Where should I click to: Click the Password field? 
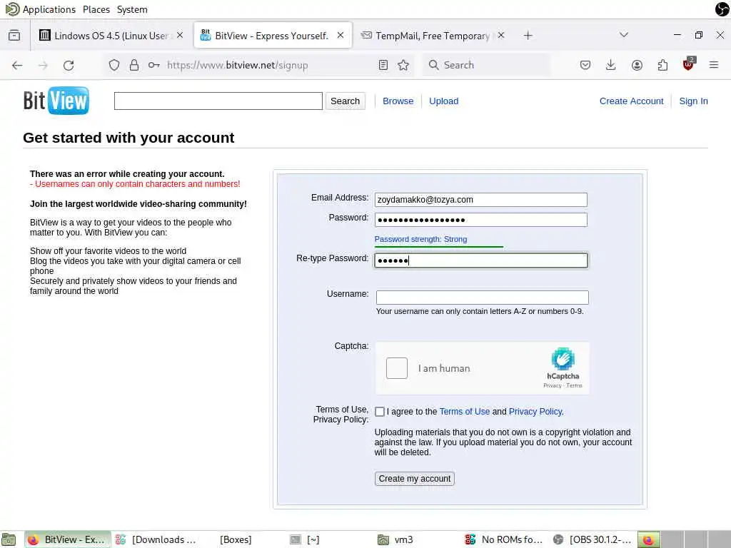click(x=480, y=220)
